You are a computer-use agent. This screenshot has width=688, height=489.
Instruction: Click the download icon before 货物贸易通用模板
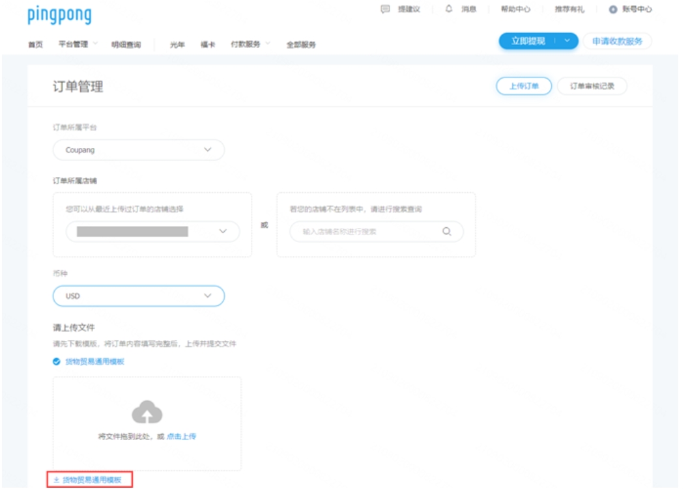(x=56, y=479)
